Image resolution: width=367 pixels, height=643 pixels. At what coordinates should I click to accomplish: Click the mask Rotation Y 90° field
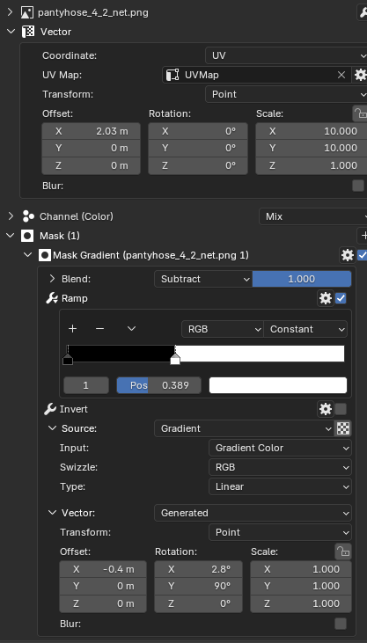coord(198,587)
